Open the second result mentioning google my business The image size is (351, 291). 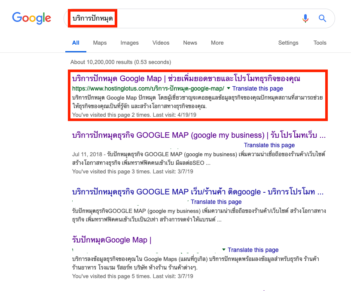[x=198, y=136]
